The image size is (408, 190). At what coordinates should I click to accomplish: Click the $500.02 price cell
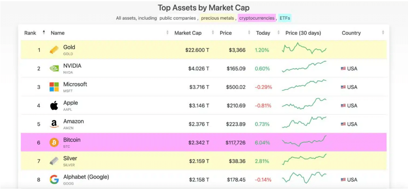point(236,87)
